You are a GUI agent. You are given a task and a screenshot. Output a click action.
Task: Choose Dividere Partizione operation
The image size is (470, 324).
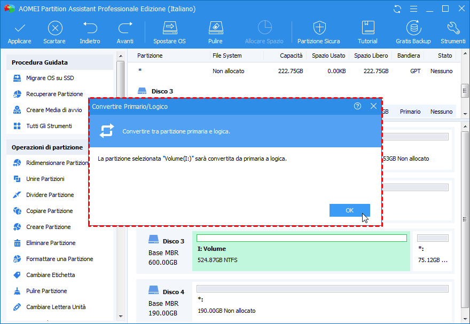(x=50, y=195)
